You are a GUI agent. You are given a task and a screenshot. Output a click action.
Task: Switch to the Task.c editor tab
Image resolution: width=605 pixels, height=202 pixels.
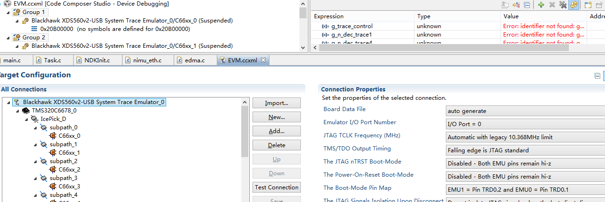[54, 60]
